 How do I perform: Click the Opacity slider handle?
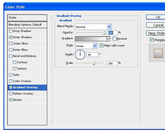click(104, 33)
